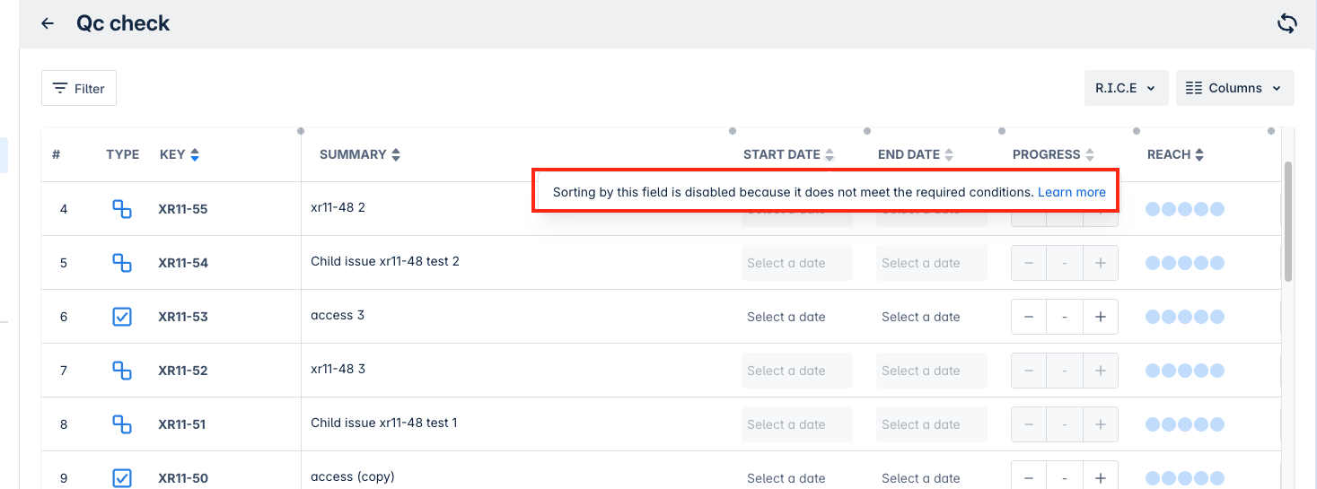
Task: Select an end date for XR11-50
Action: click(x=921, y=478)
